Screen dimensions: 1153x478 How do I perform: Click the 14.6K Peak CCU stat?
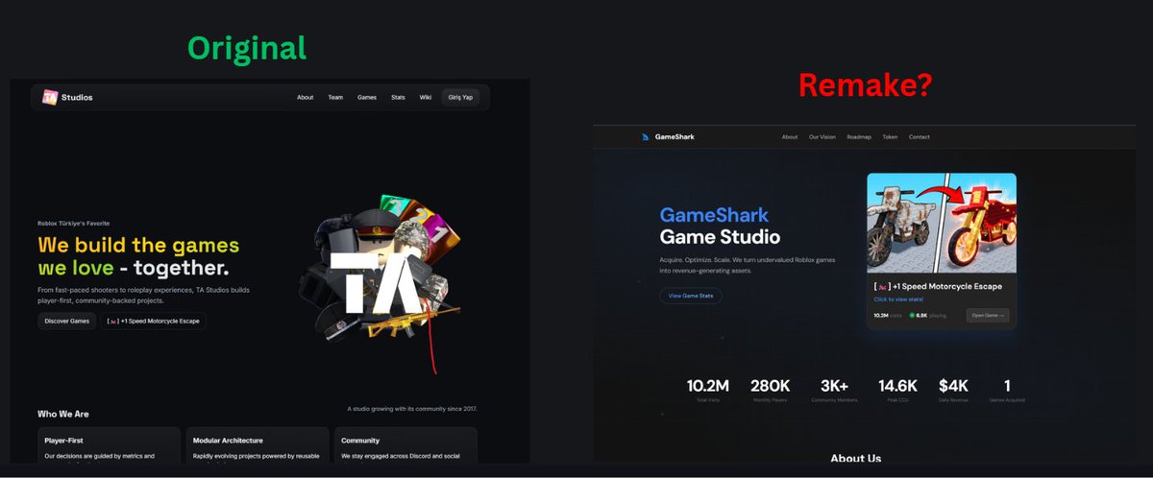click(897, 389)
